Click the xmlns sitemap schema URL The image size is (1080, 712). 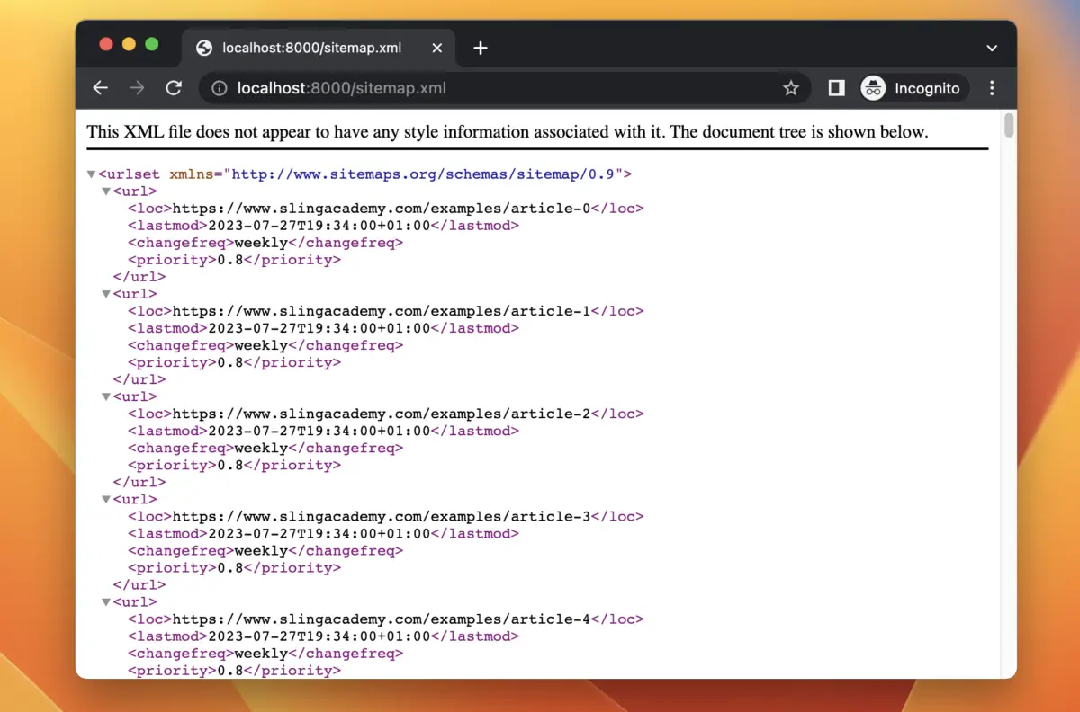[425, 174]
